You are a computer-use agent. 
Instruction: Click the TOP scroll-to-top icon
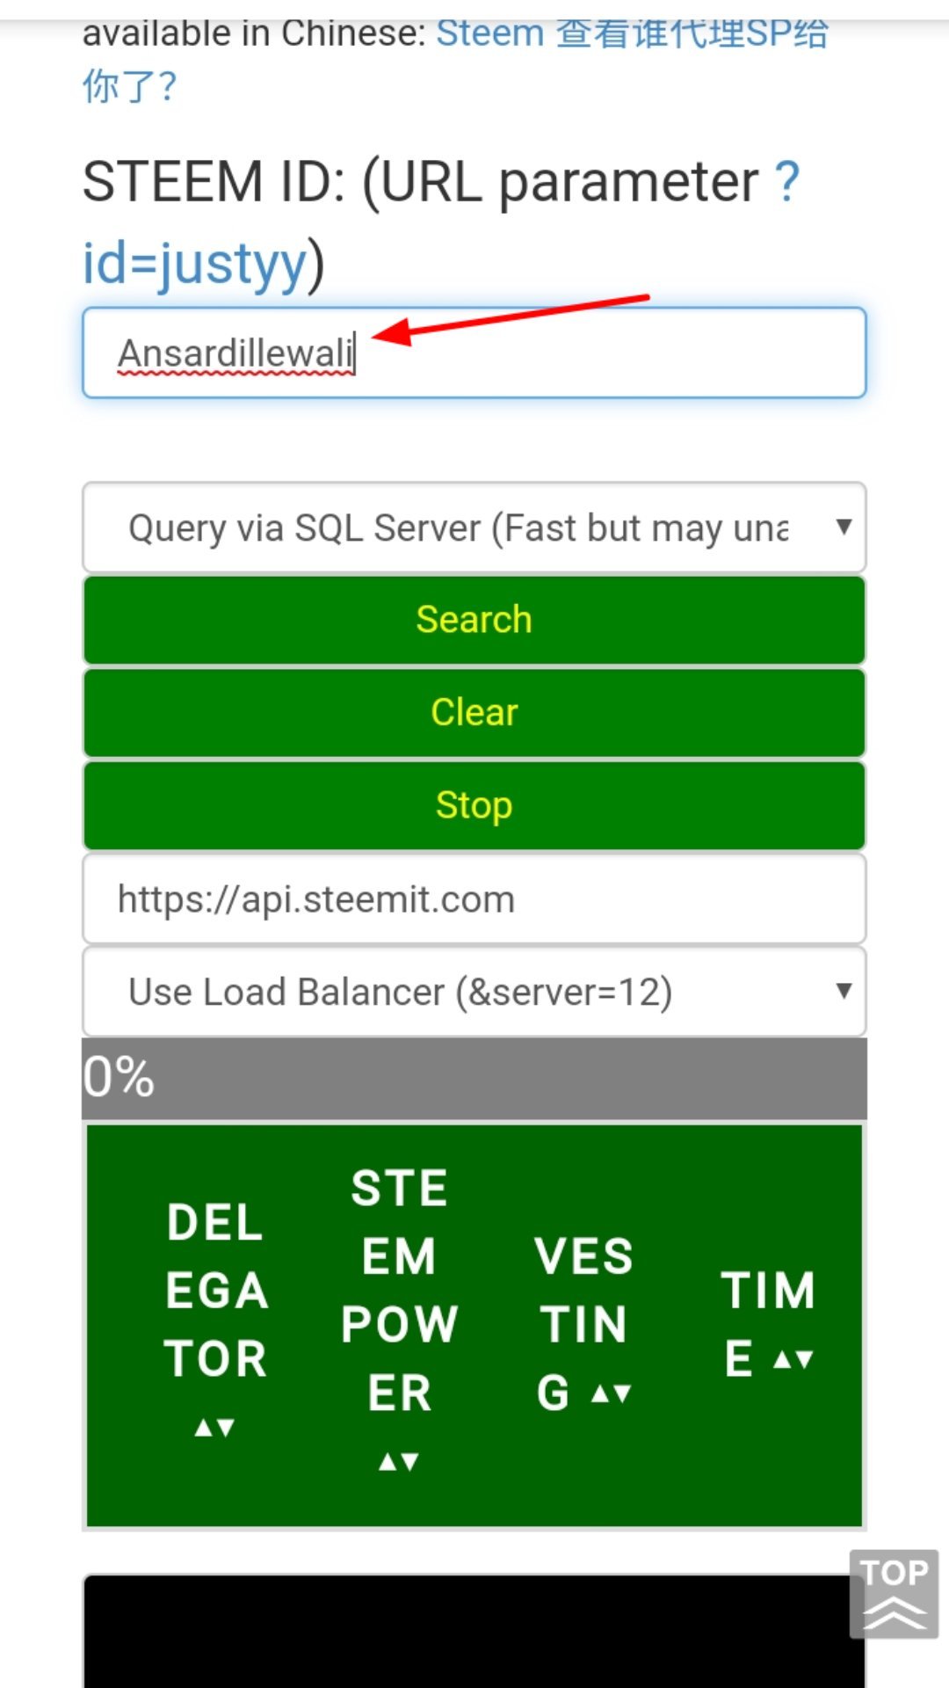pos(894,1594)
